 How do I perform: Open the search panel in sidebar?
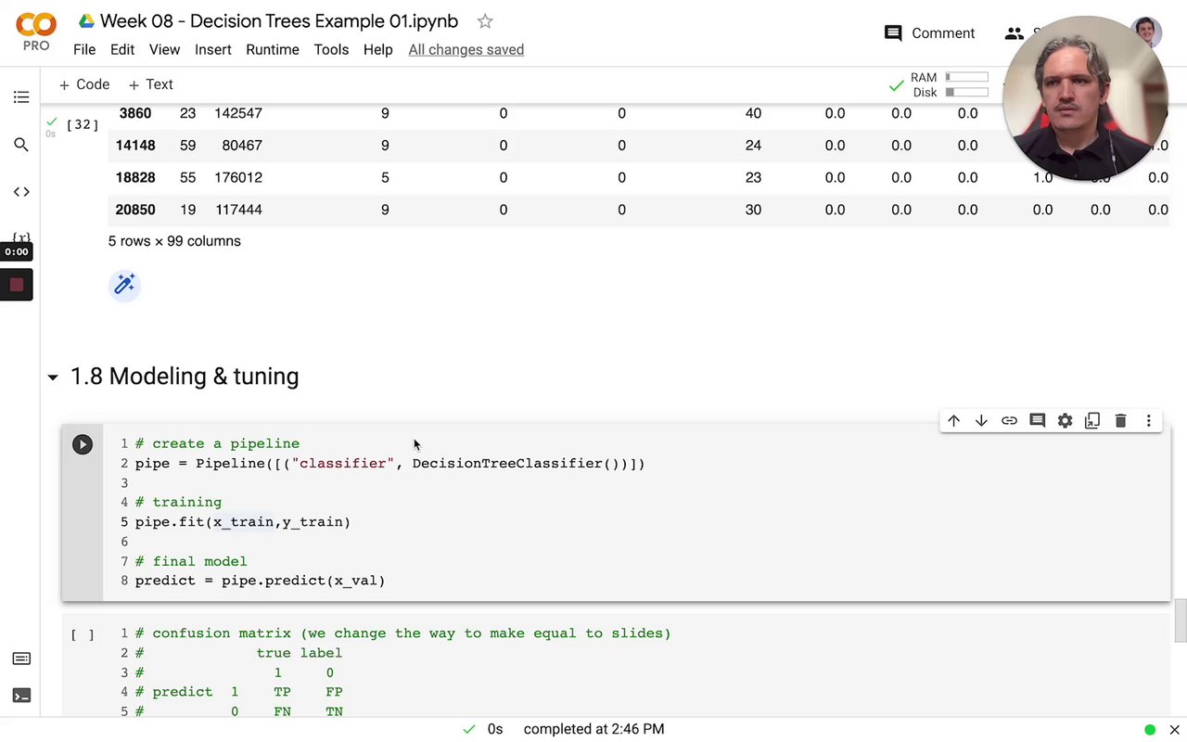21,145
